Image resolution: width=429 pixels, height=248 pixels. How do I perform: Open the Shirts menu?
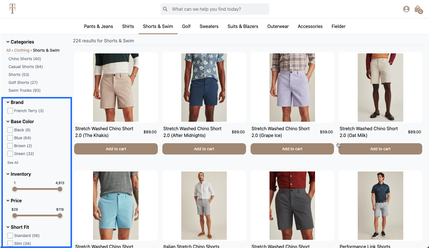tap(128, 26)
